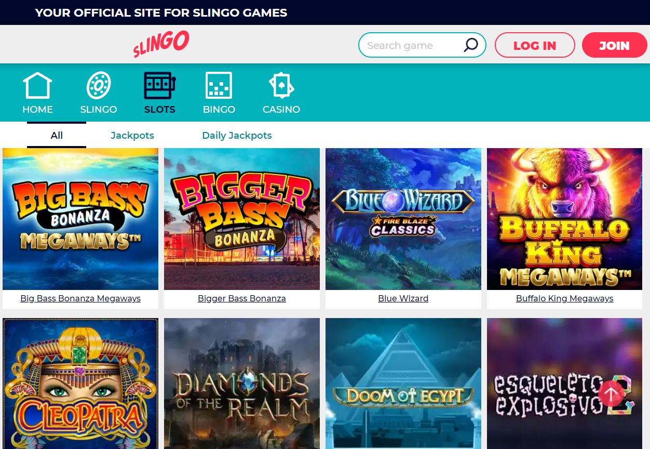Select the Buffalo King Megaways thumbnail
Image resolution: width=650 pixels, height=449 pixels.
point(565,219)
